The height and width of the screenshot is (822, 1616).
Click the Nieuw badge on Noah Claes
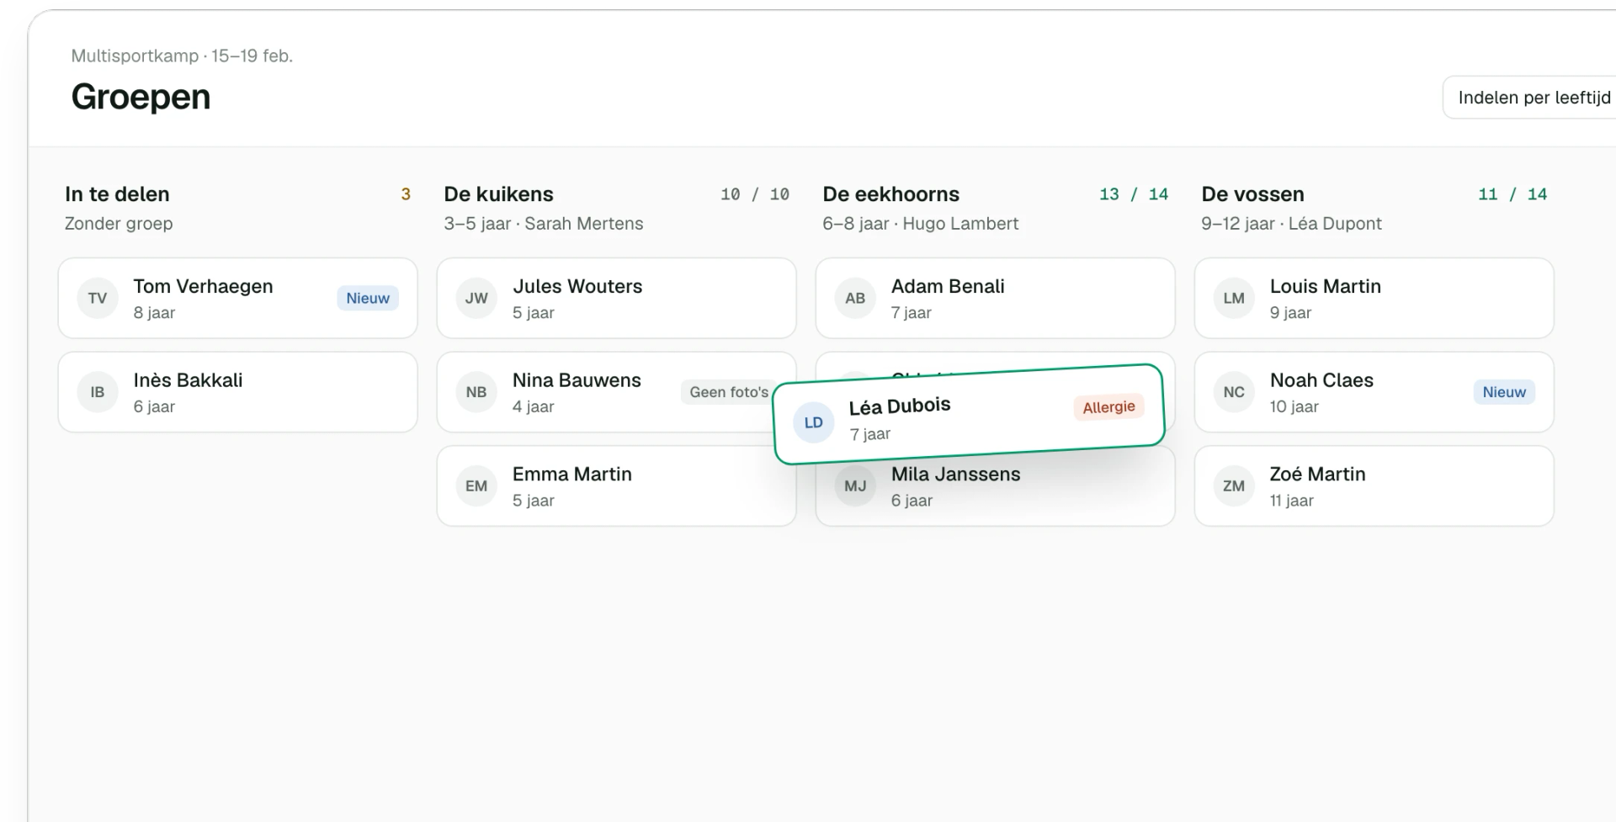pyautogui.click(x=1504, y=392)
